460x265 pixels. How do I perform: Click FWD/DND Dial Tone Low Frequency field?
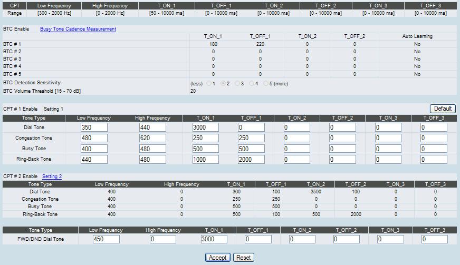pos(106,239)
